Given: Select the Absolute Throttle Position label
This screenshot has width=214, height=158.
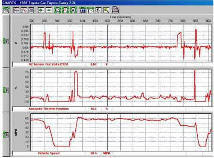Looking at the screenshot, I should tap(48, 109).
